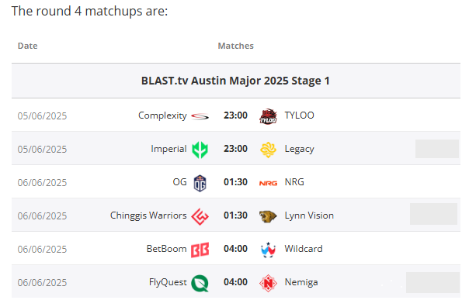Click the BetBoom BB logo
Screen dimensions: 462x300
pyautogui.click(x=200, y=250)
